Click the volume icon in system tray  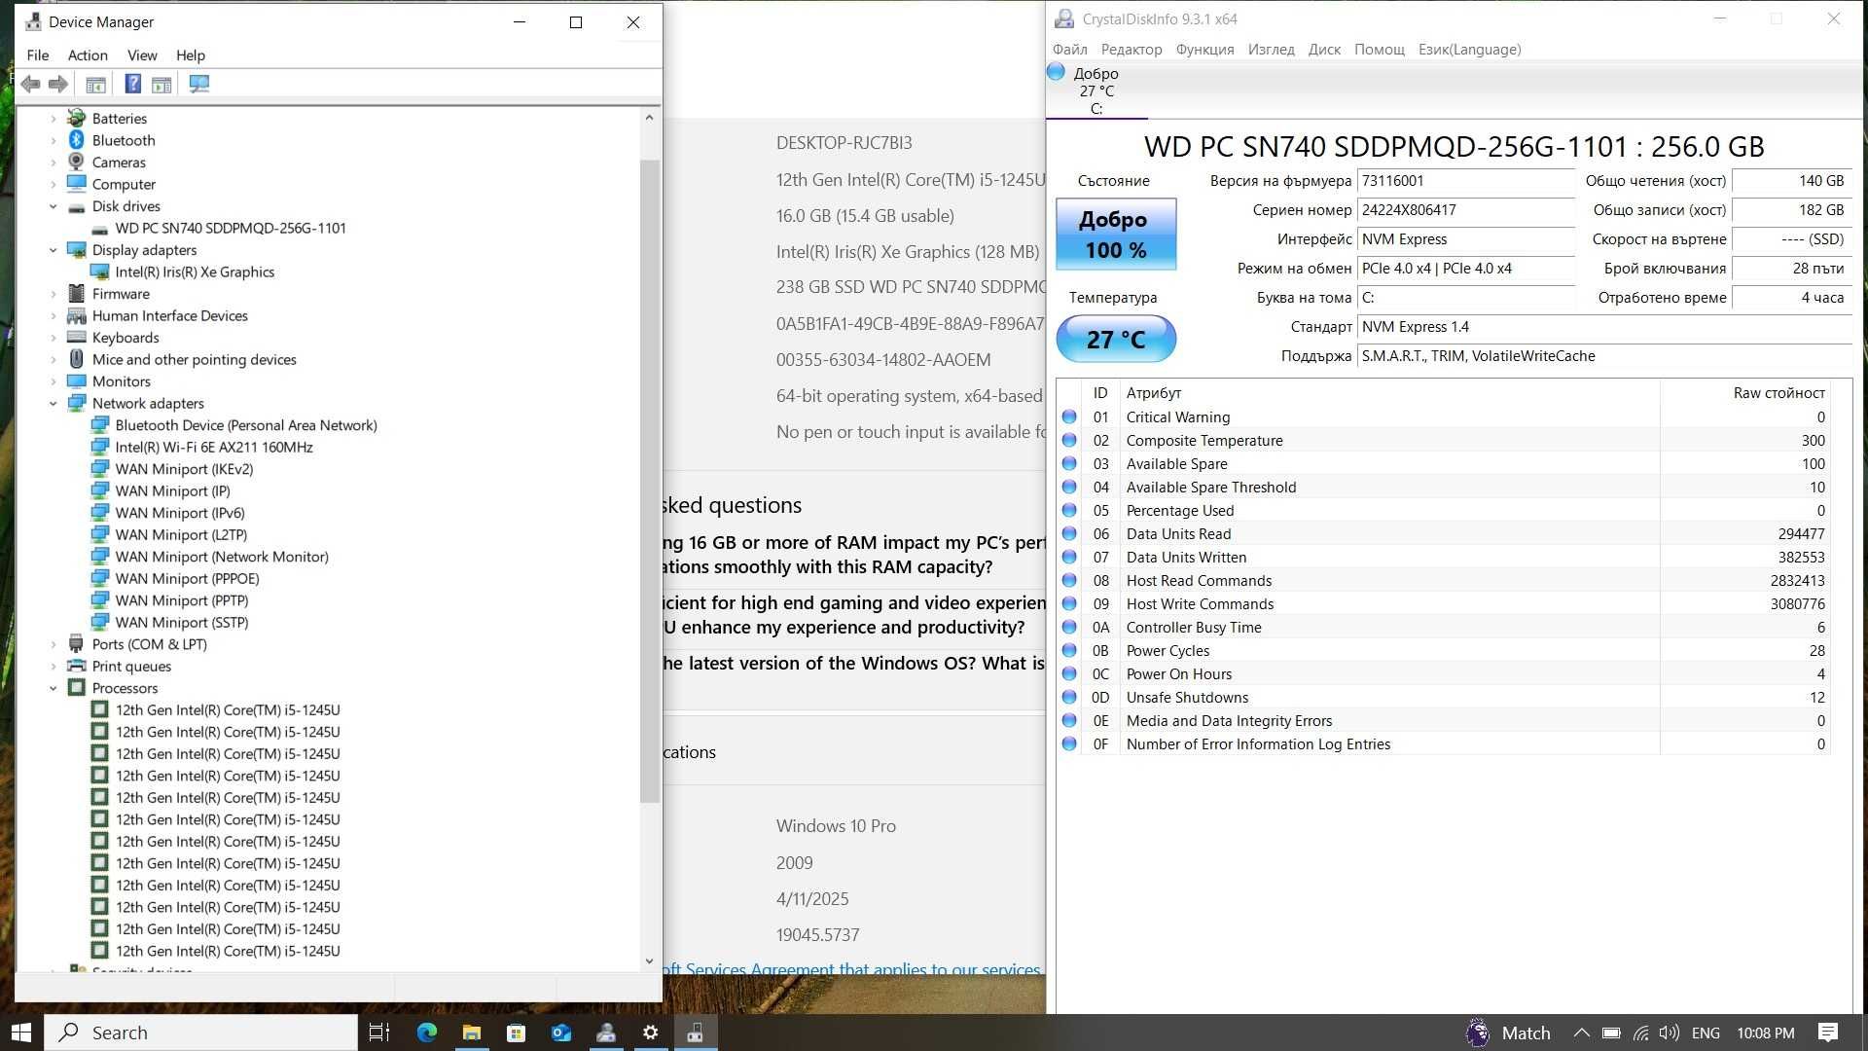click(1670, 1033)
